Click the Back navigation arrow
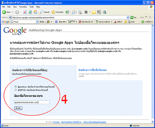The height and width of the screenshot is (128, 155). click(x=4, y=12)
